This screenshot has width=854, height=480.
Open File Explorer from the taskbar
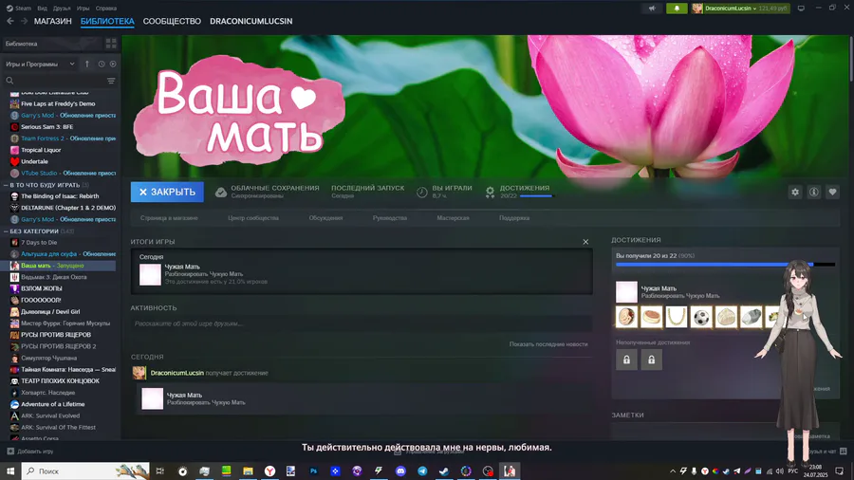pos(248,471)
